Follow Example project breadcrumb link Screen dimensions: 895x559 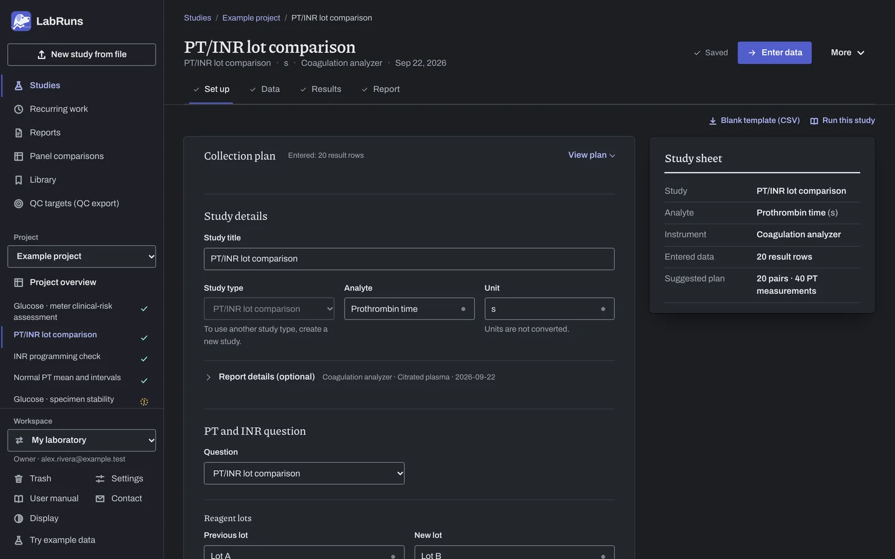[251, 18]
